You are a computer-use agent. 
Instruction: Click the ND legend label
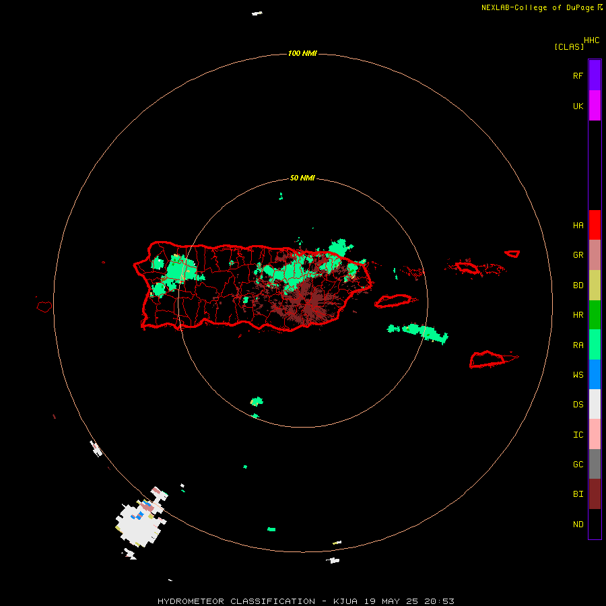click(578, 525)
